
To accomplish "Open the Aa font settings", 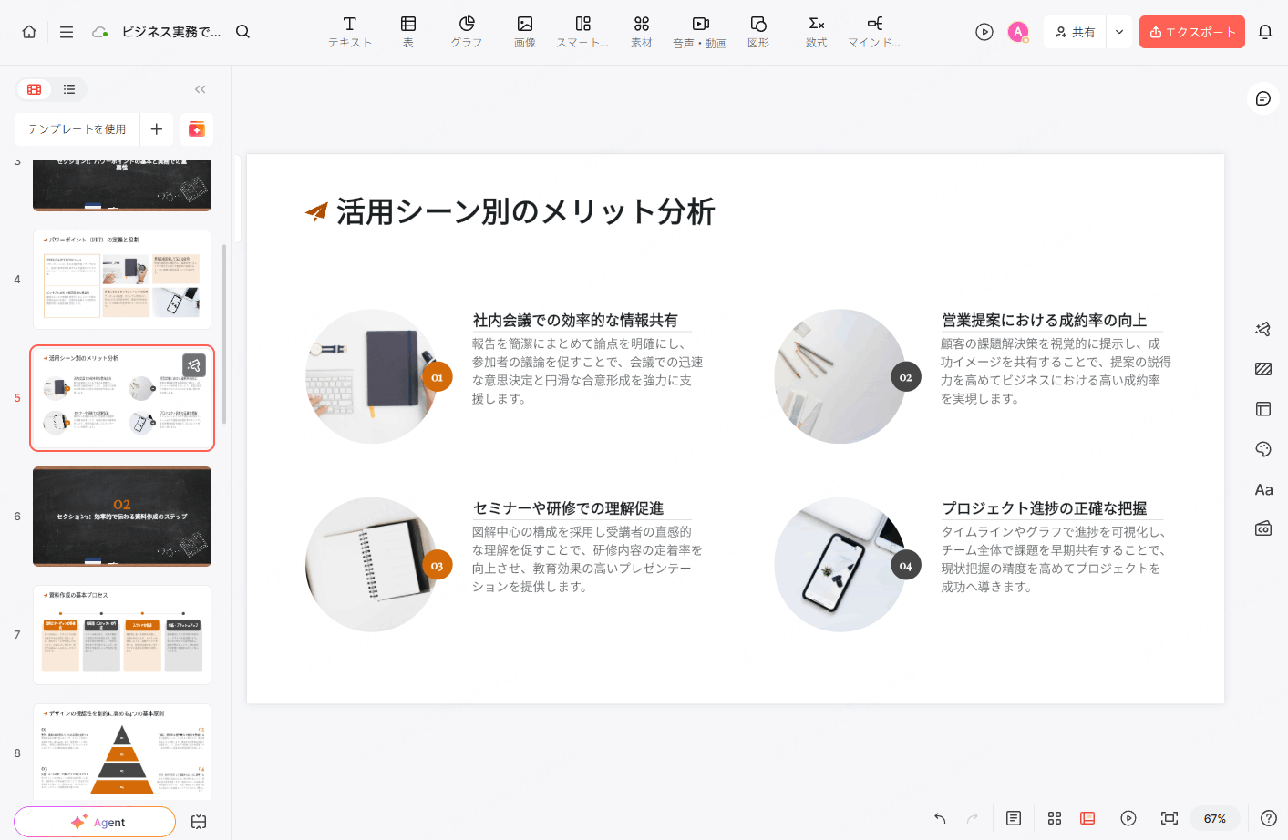I will [1263, 489].
